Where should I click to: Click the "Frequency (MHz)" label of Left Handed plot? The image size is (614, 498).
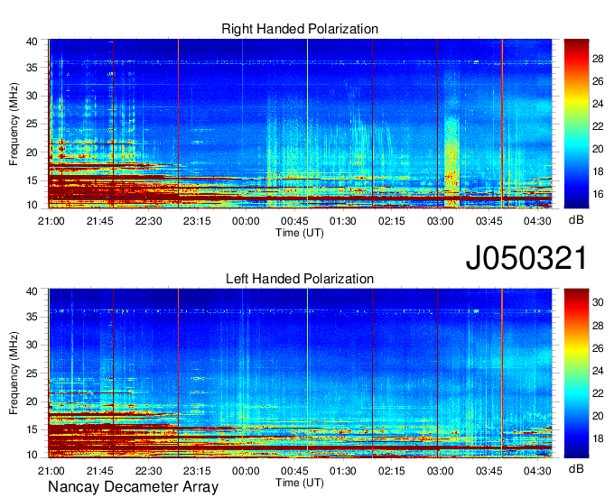point(14,373)
